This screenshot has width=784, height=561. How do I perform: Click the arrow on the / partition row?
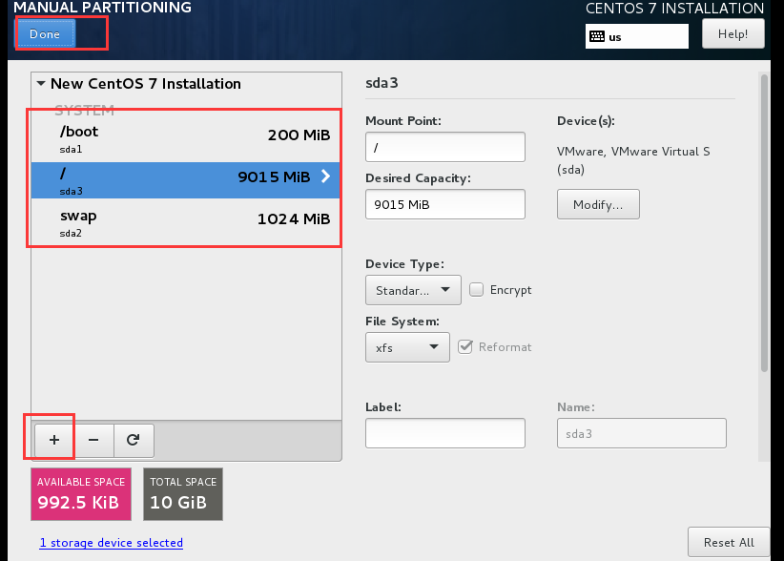[x=325, y=176]
